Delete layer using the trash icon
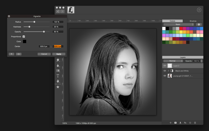 tap(195, 123)
